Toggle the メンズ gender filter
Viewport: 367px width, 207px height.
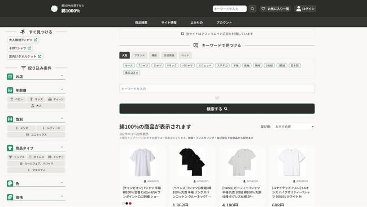(21, 128)
